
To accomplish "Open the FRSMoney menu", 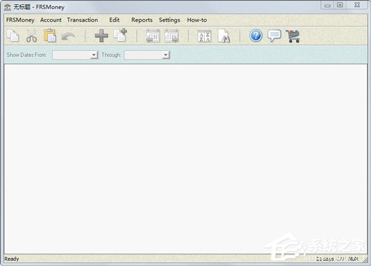I will [20, 20].
